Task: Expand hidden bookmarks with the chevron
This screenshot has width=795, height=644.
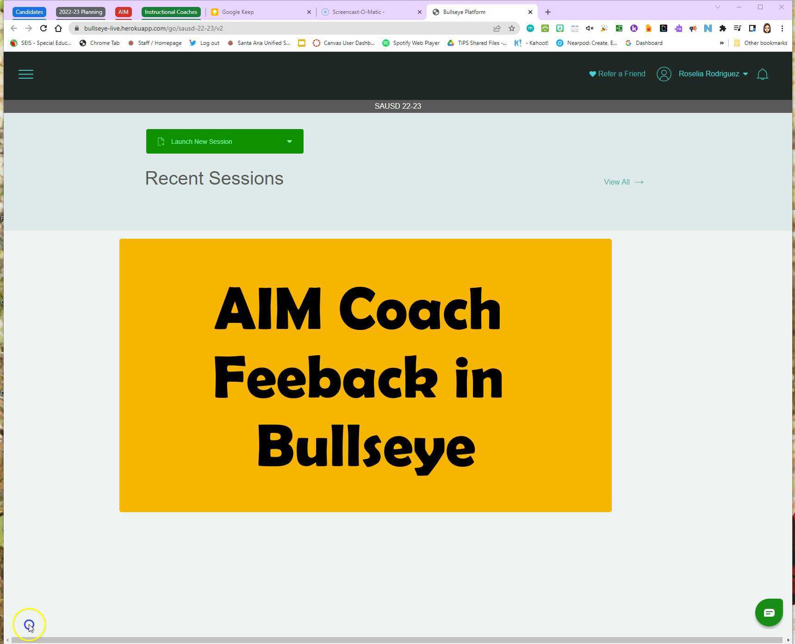Action: [x=721, y=43]
